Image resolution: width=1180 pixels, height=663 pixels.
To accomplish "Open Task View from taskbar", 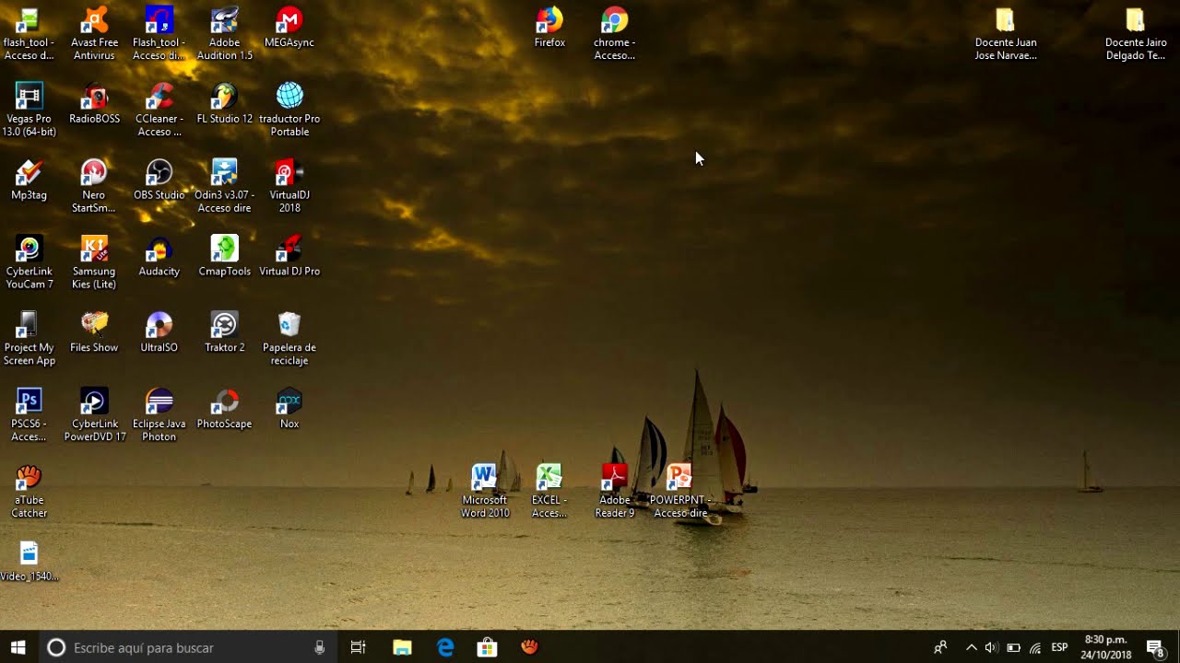I will tap(359, 647).
